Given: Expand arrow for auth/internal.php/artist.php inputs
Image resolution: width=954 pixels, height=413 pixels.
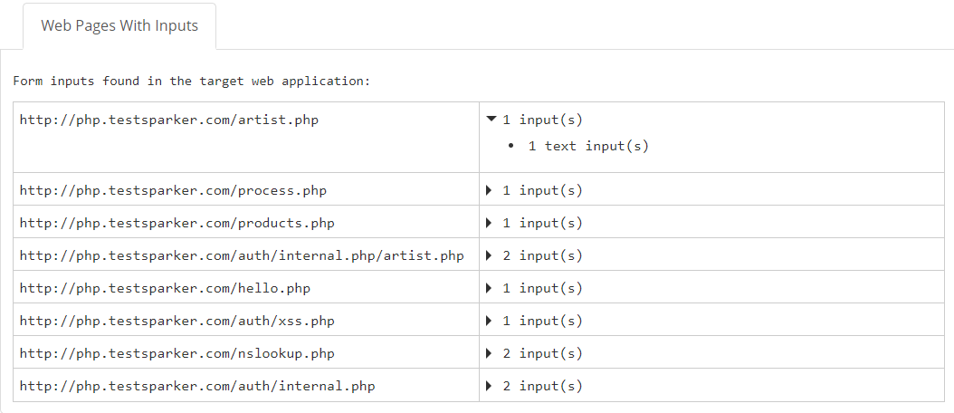Looking at the screenshot, I should coord(490,255).
